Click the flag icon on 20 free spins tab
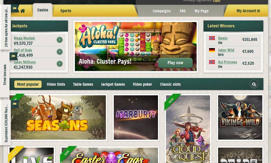This screenshot has height=163, width=271. (x=15, y=8)
